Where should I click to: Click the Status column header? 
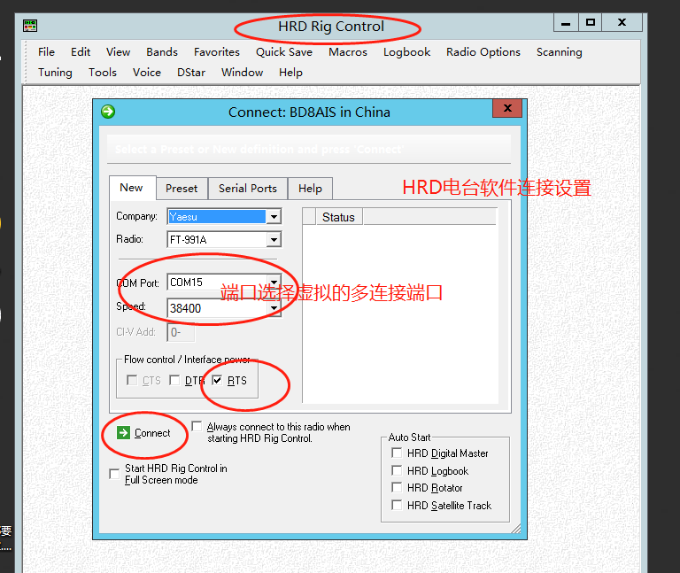point(339,217)
